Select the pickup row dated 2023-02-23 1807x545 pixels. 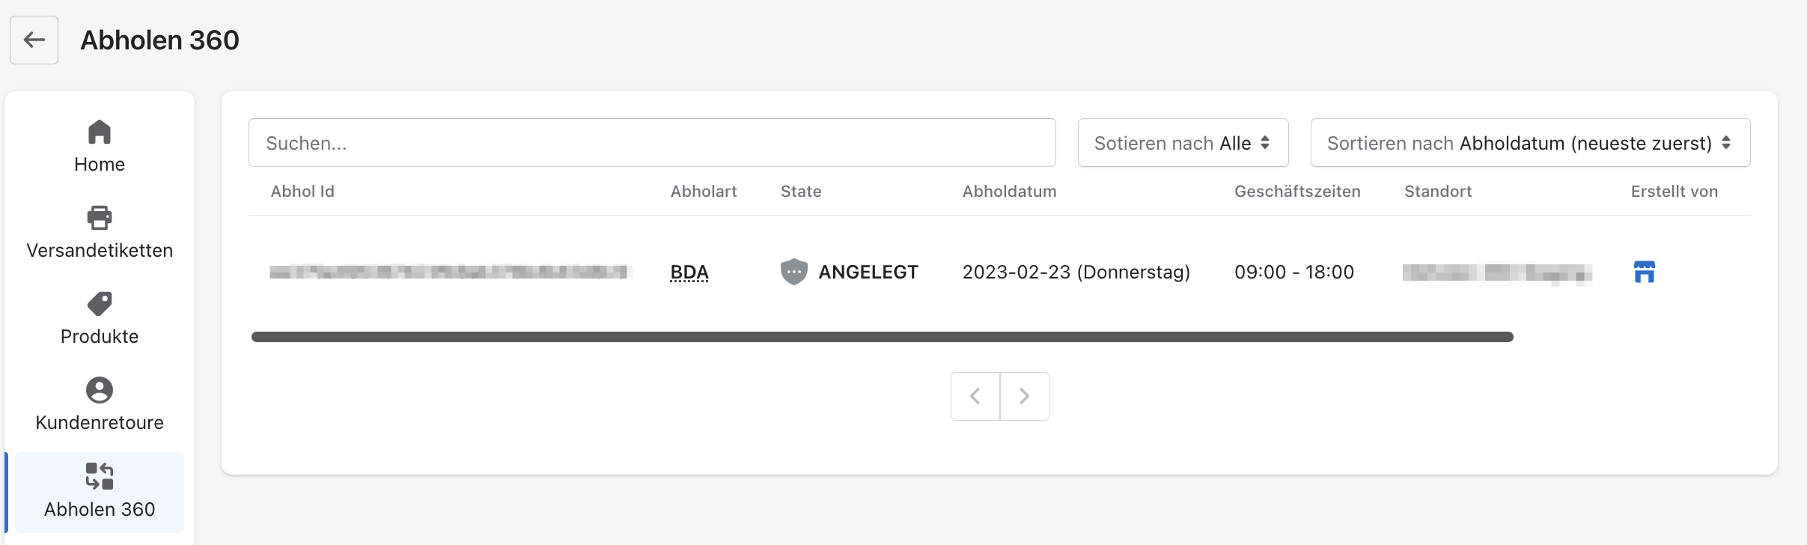point(999,272)
